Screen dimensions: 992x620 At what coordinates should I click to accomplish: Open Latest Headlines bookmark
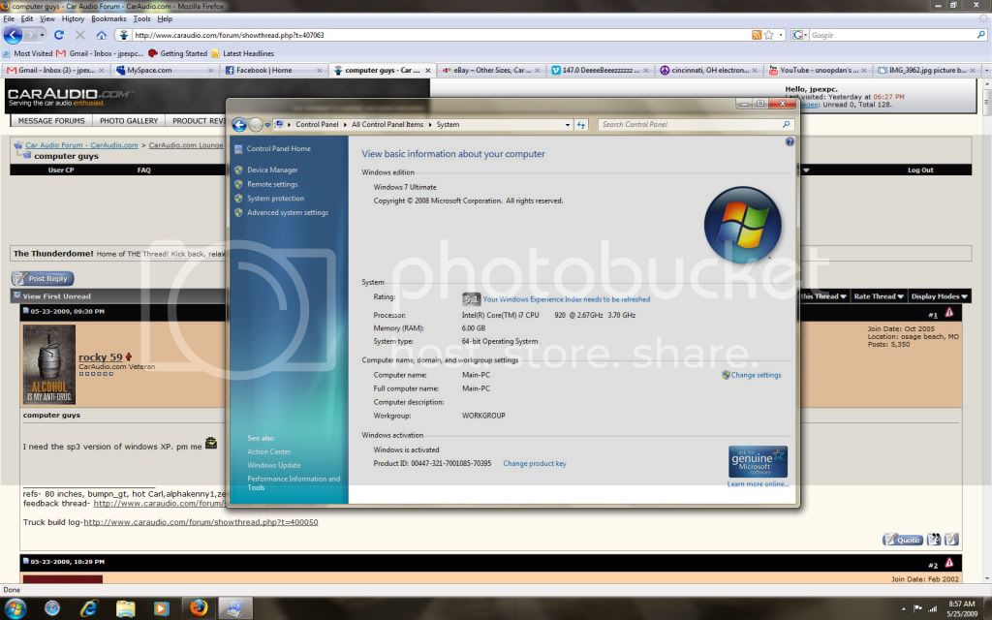point(243,54)
